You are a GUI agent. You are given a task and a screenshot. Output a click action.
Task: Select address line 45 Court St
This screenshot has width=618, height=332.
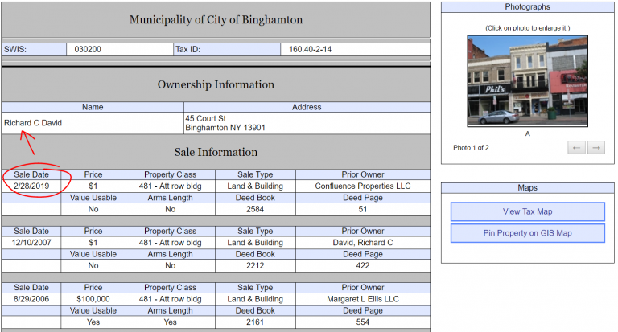point(205,118)
